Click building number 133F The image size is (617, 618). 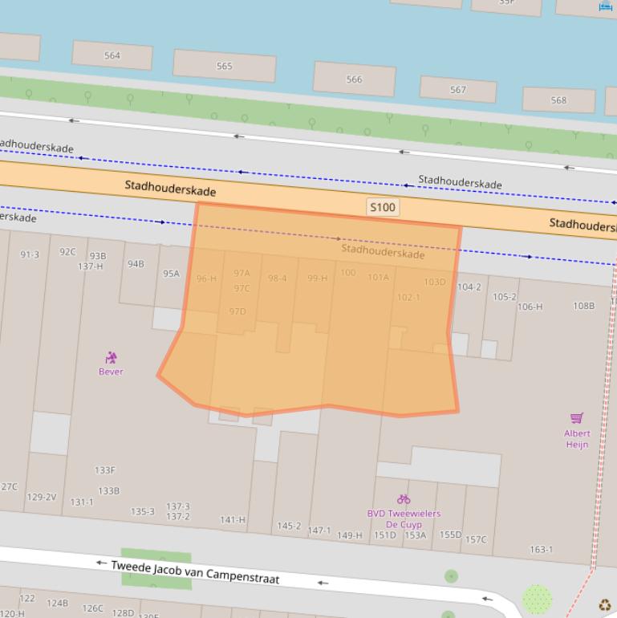(105, 470)
